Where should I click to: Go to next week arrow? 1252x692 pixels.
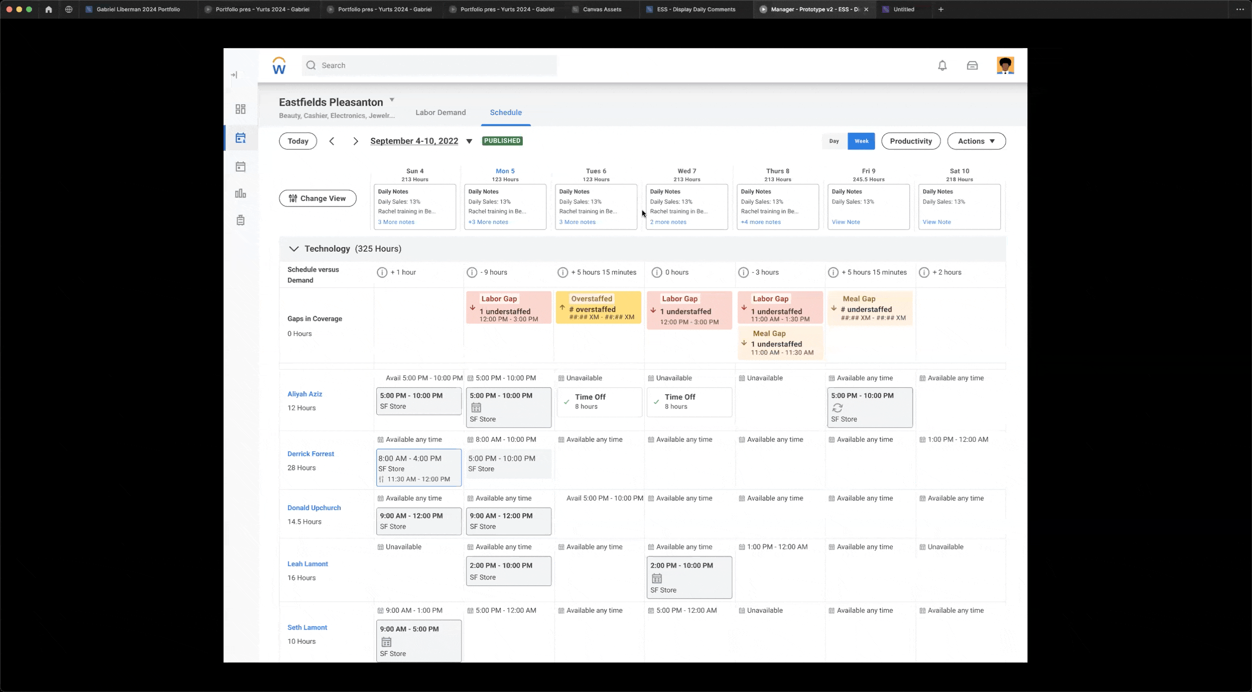coord(356,141)
